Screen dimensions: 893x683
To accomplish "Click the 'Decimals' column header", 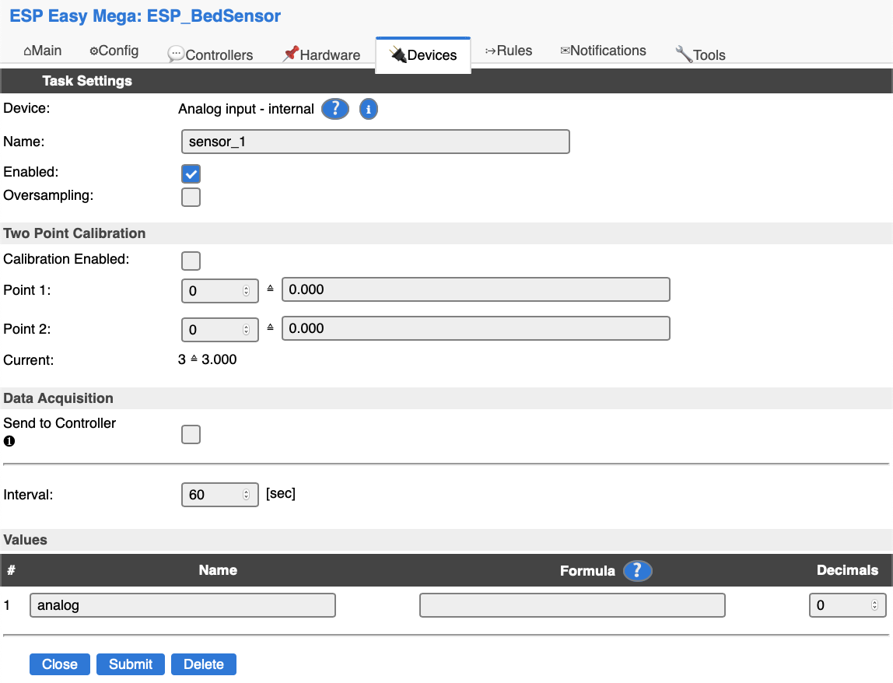I will pyautogui.click(x=847, y=570).
